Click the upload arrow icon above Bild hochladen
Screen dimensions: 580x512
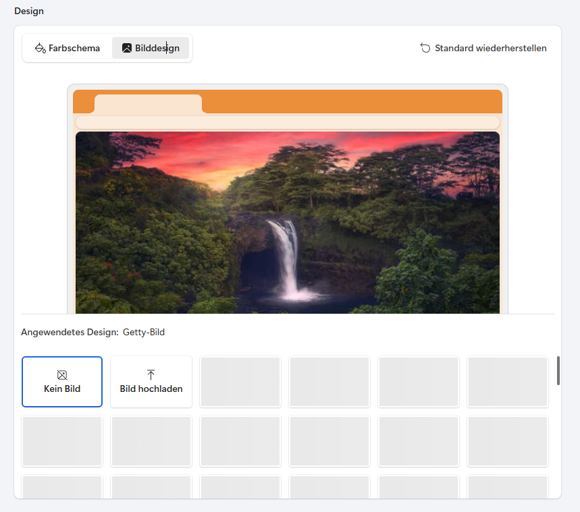(x=151, y=374)
